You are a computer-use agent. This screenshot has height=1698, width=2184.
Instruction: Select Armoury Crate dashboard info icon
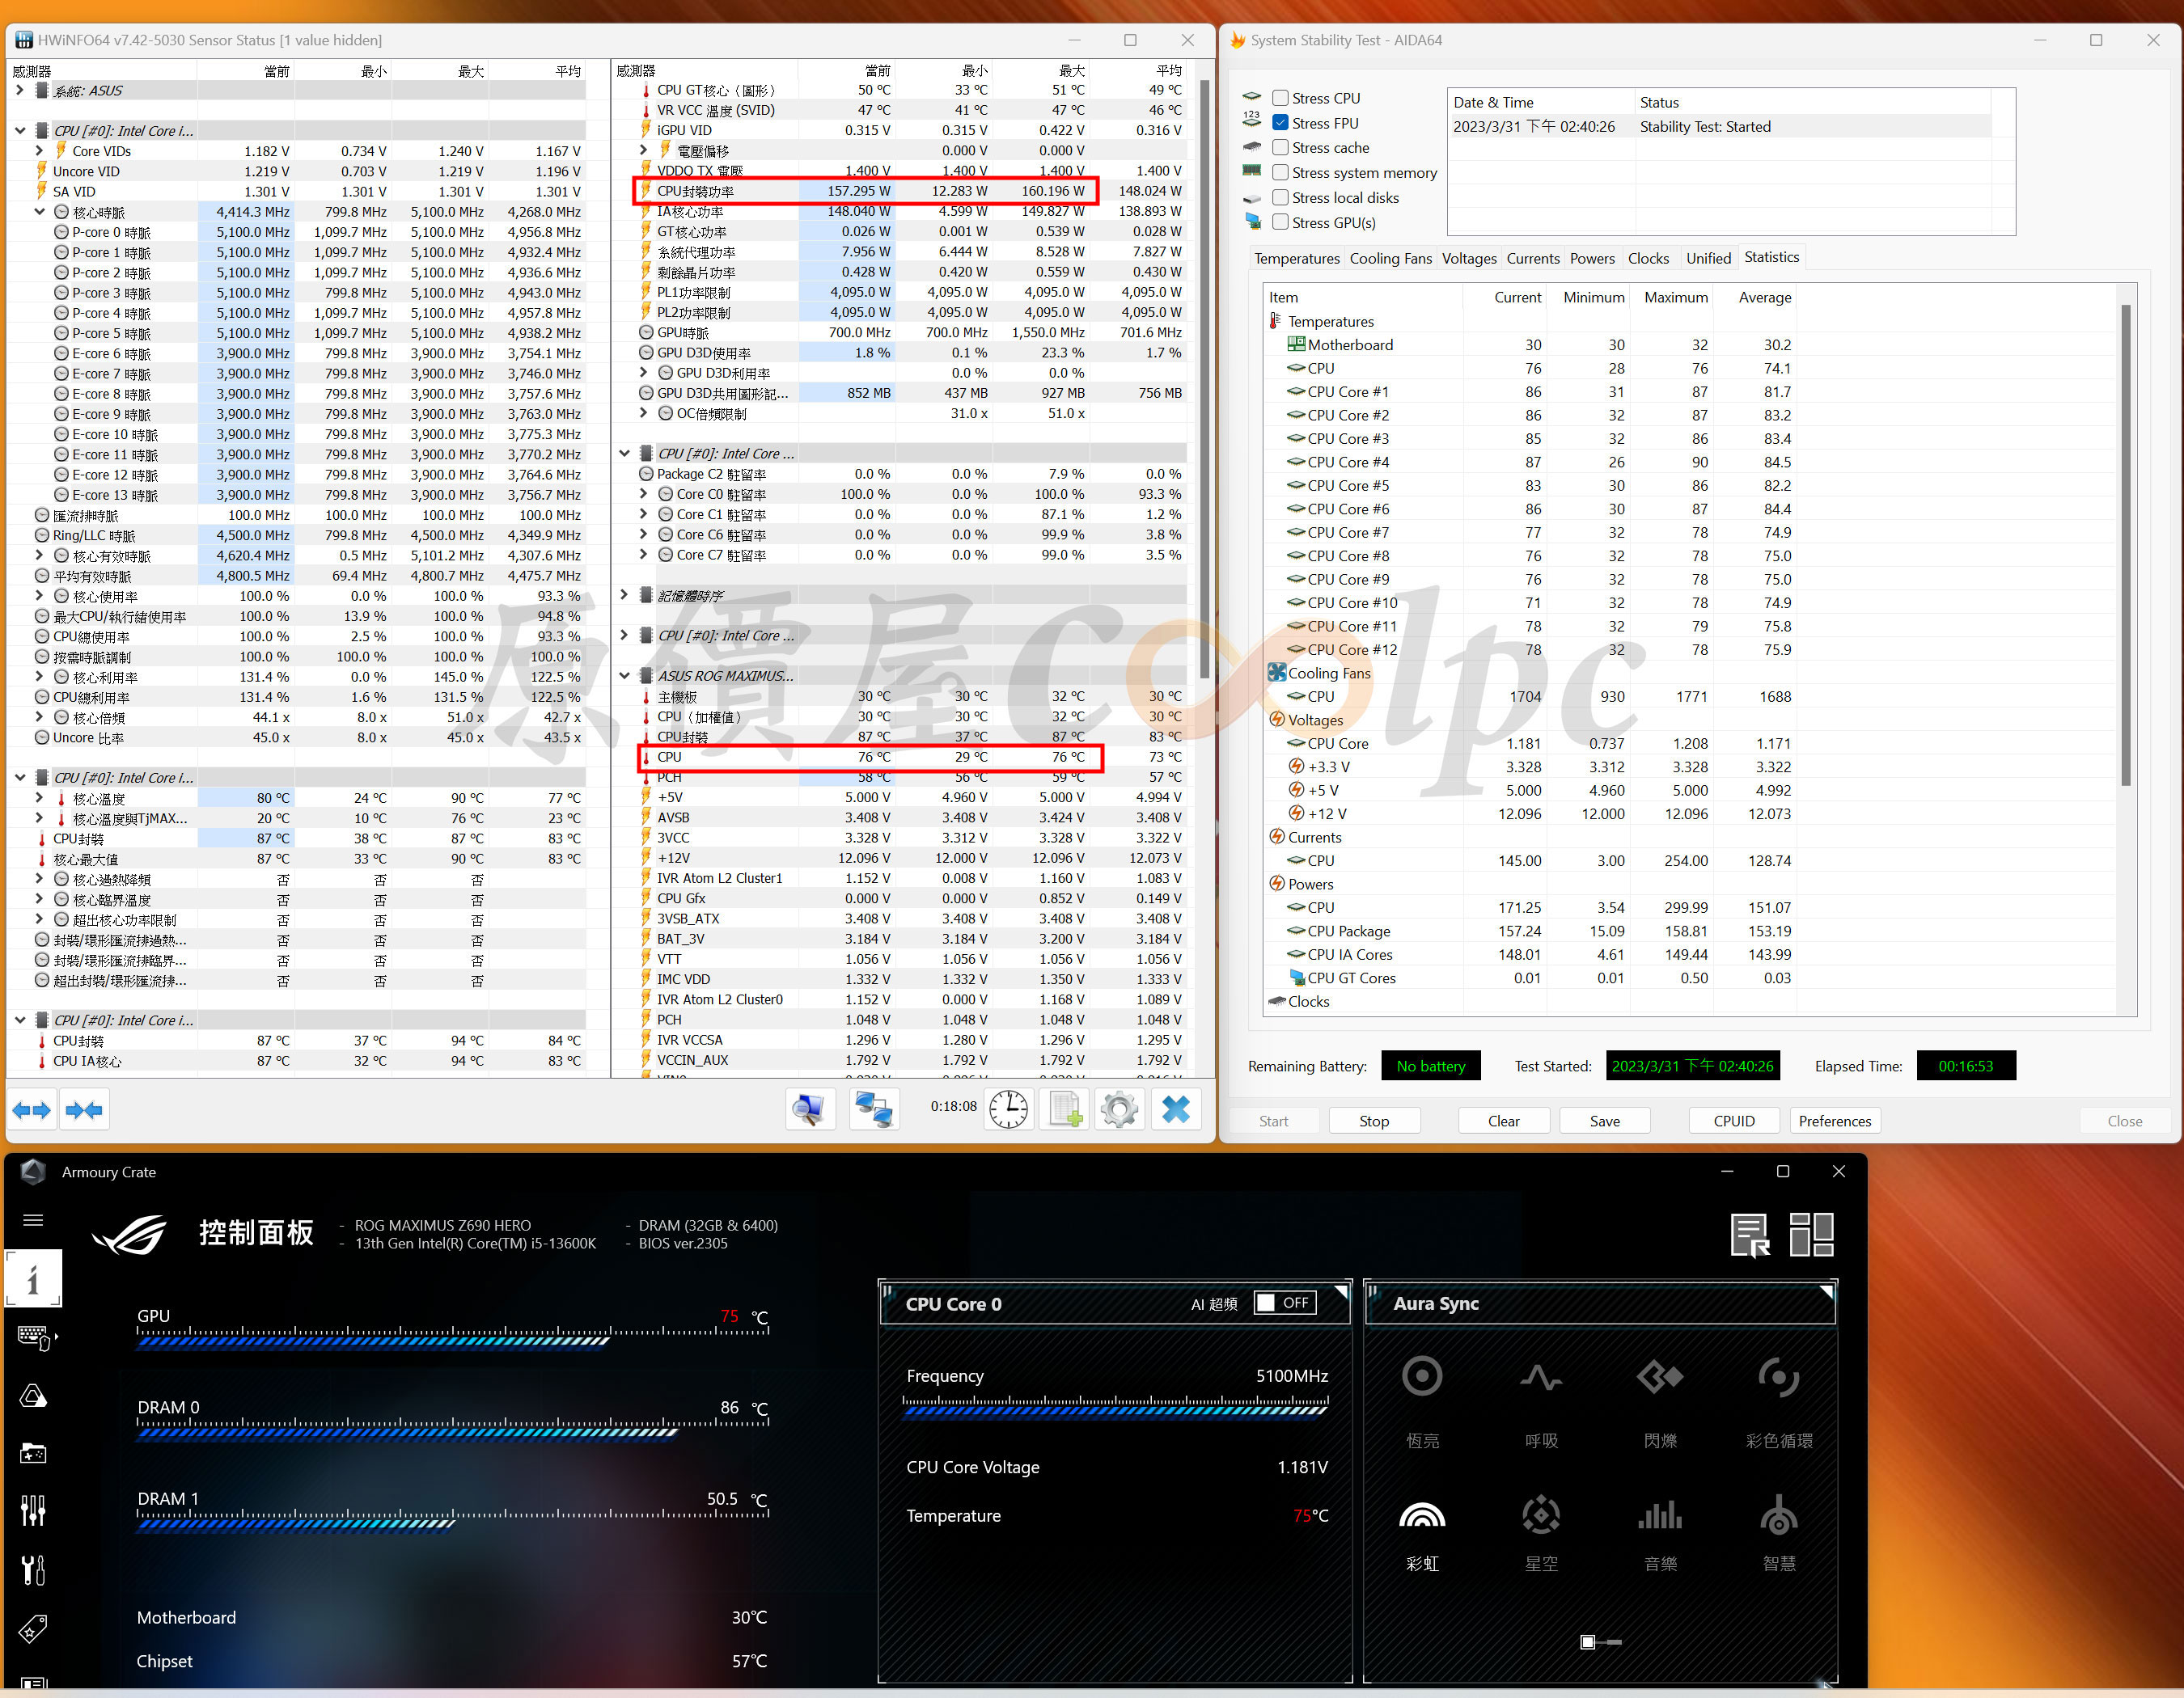pyautogui.click(x=33, y=1278)
